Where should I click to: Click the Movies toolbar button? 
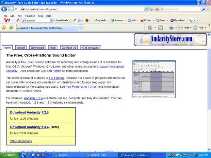[x=146, y=20]
